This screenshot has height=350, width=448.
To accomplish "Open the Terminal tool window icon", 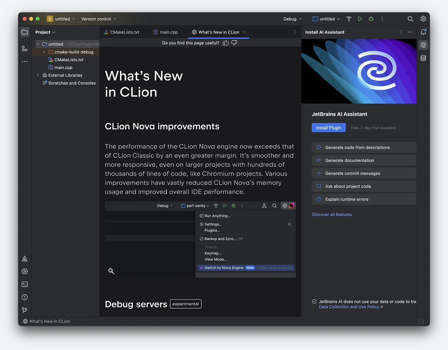I will [25, 284].
